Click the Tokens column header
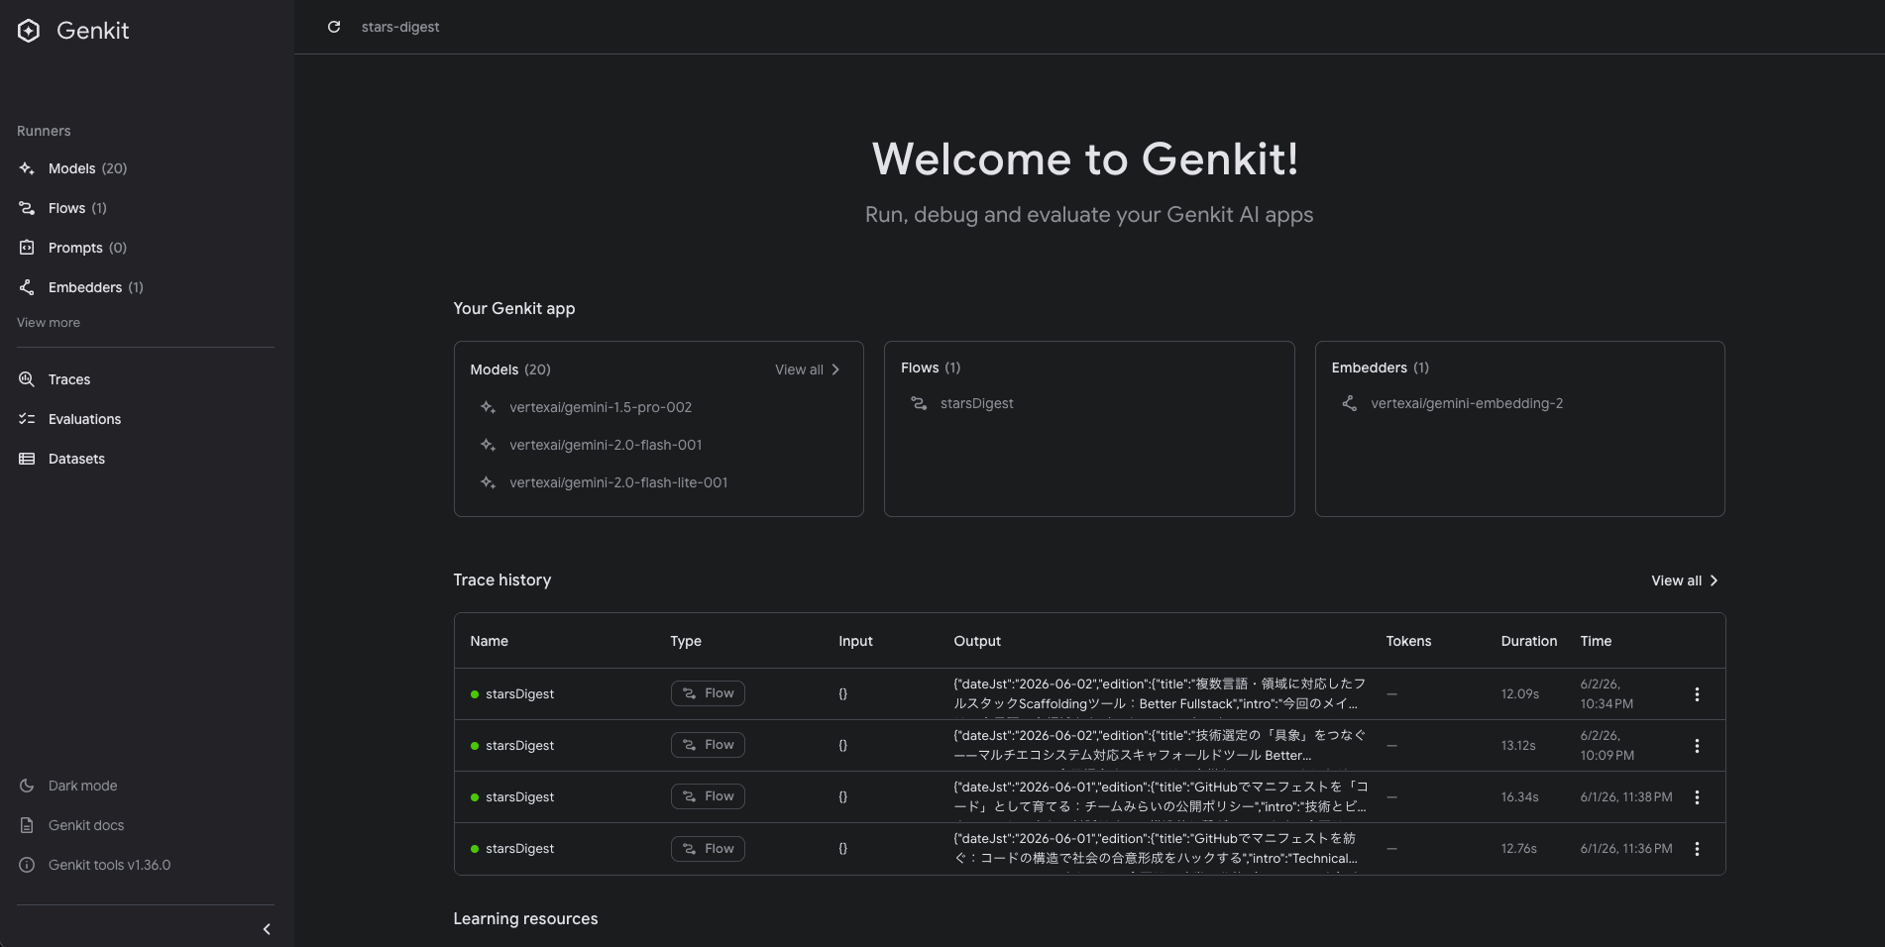1885x947 pixels. [1408, 641]
